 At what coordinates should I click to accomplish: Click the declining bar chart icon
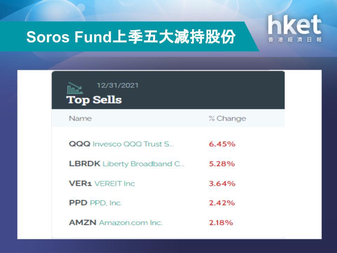coord(75,88)
